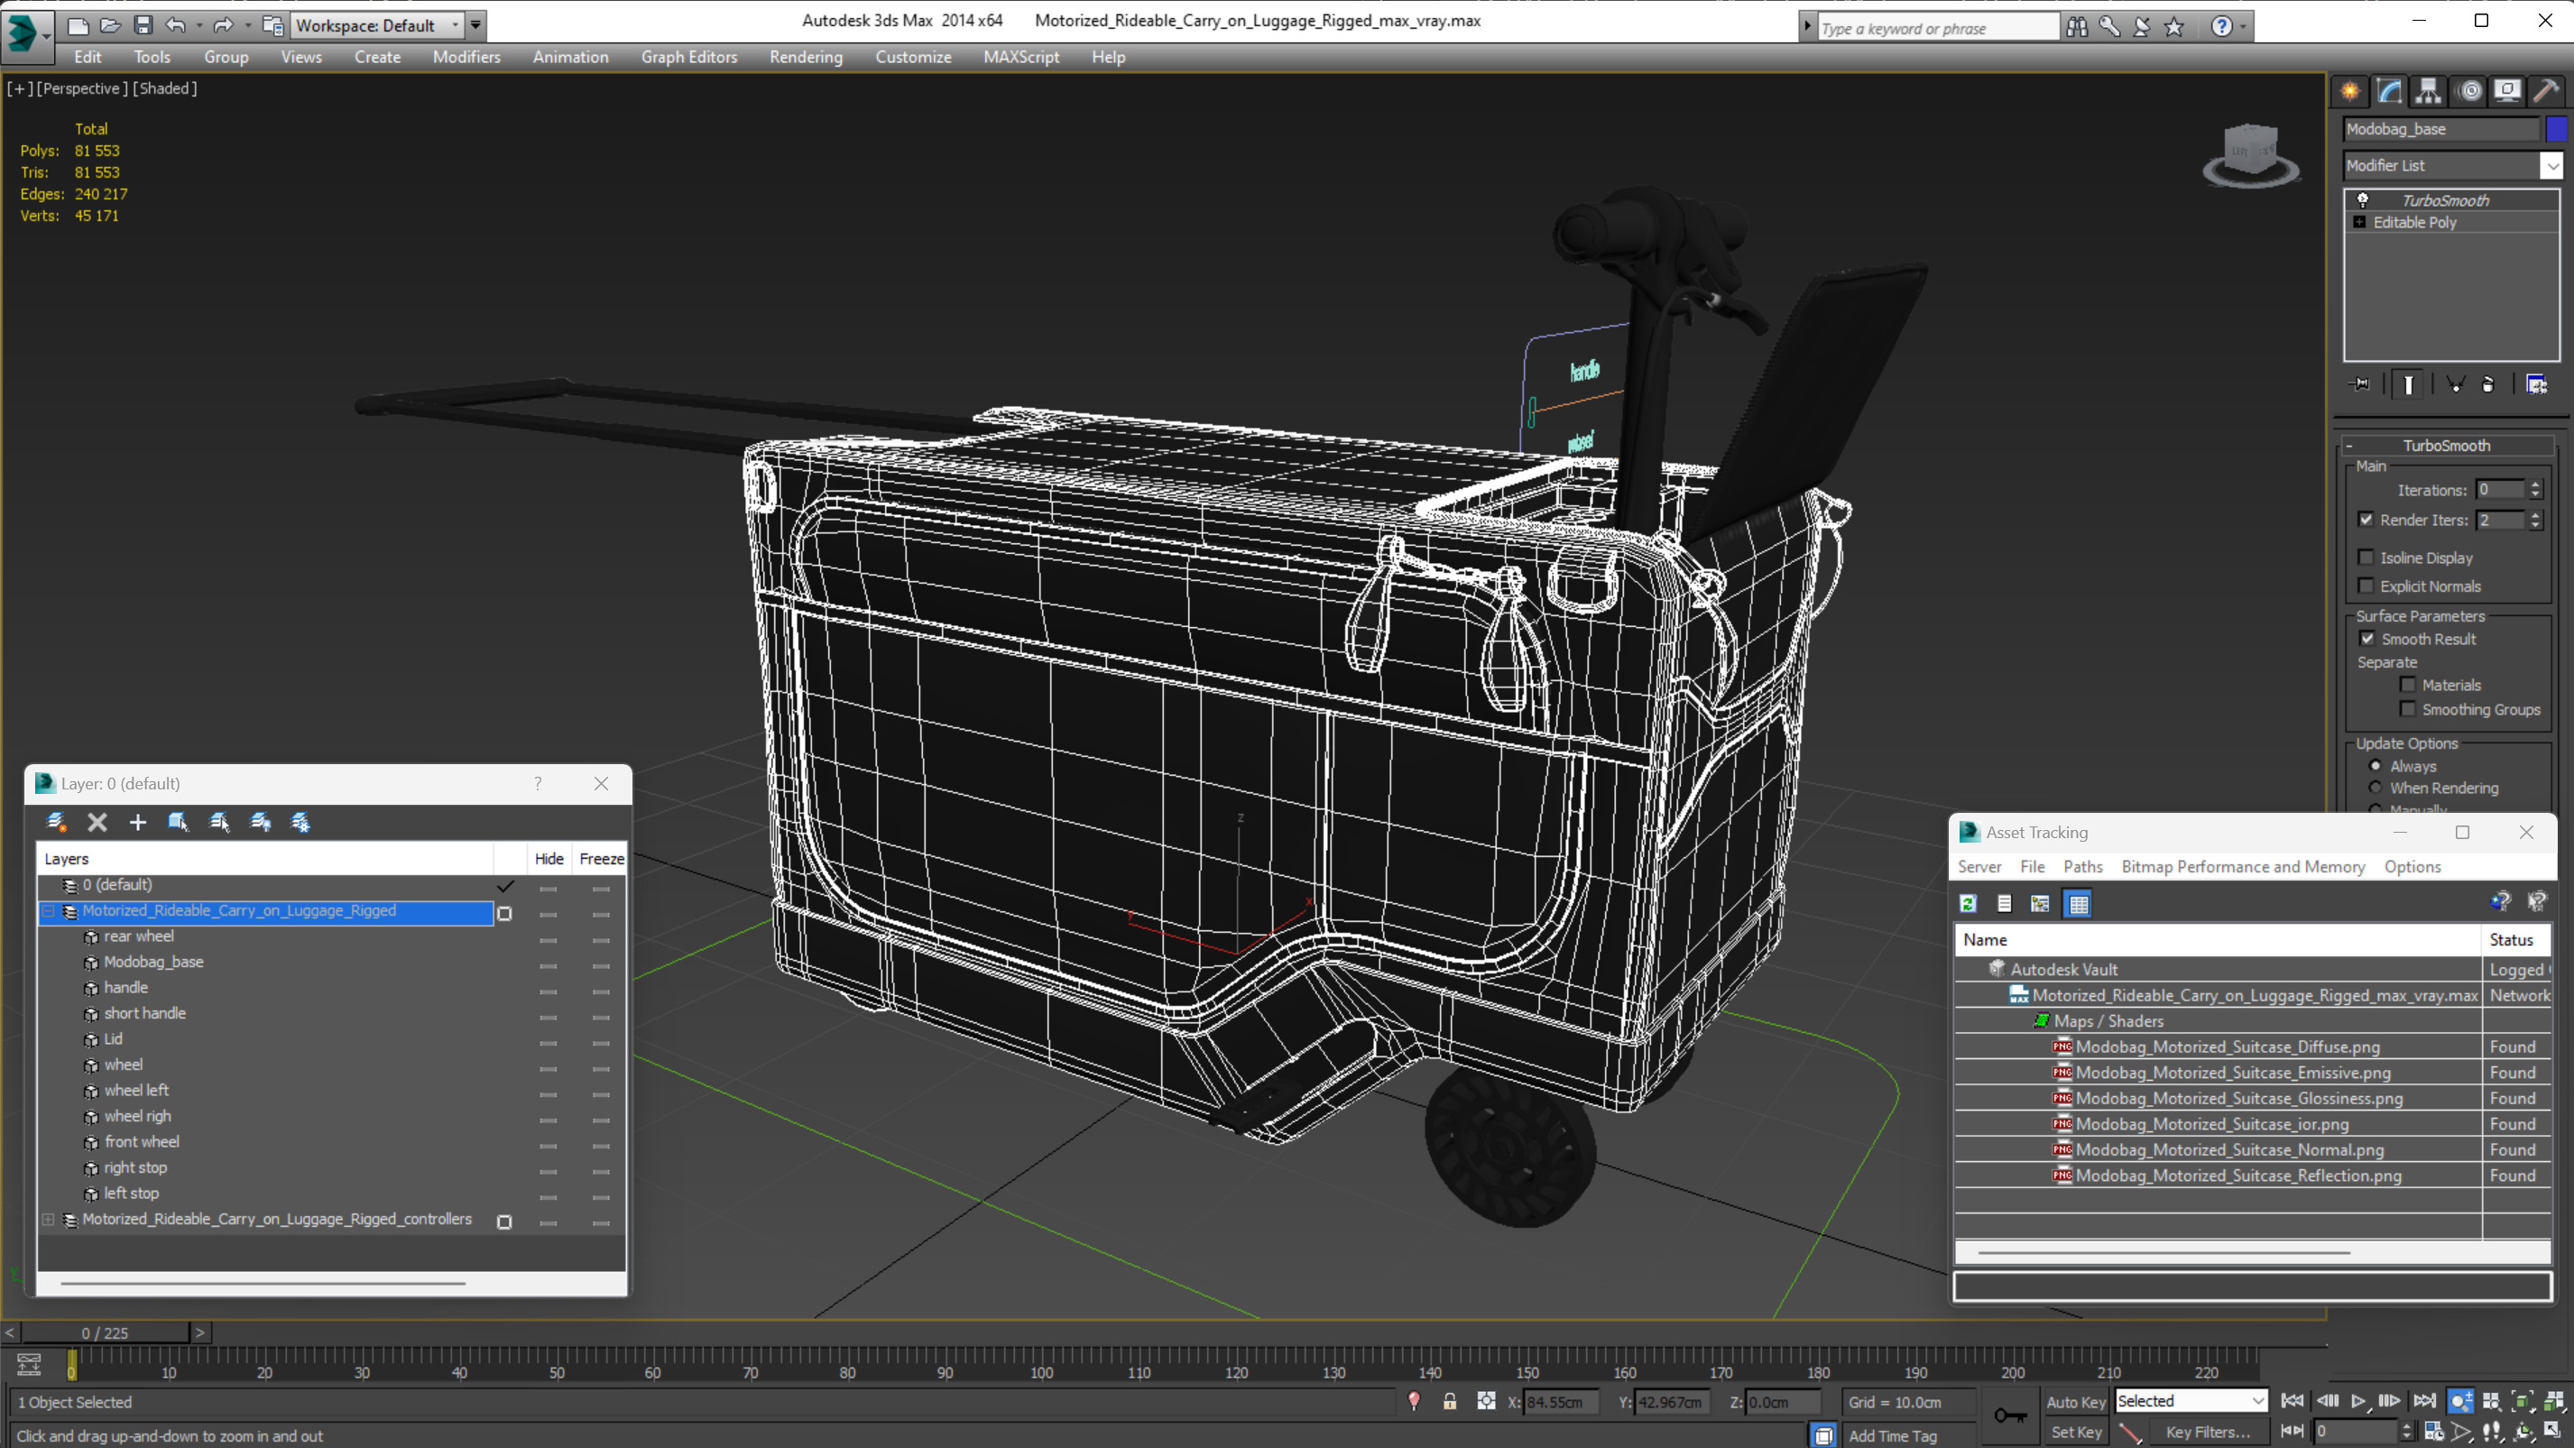
Task: Open the Modifiers menu
Action: pyautogui.click(x=466, y=57)
